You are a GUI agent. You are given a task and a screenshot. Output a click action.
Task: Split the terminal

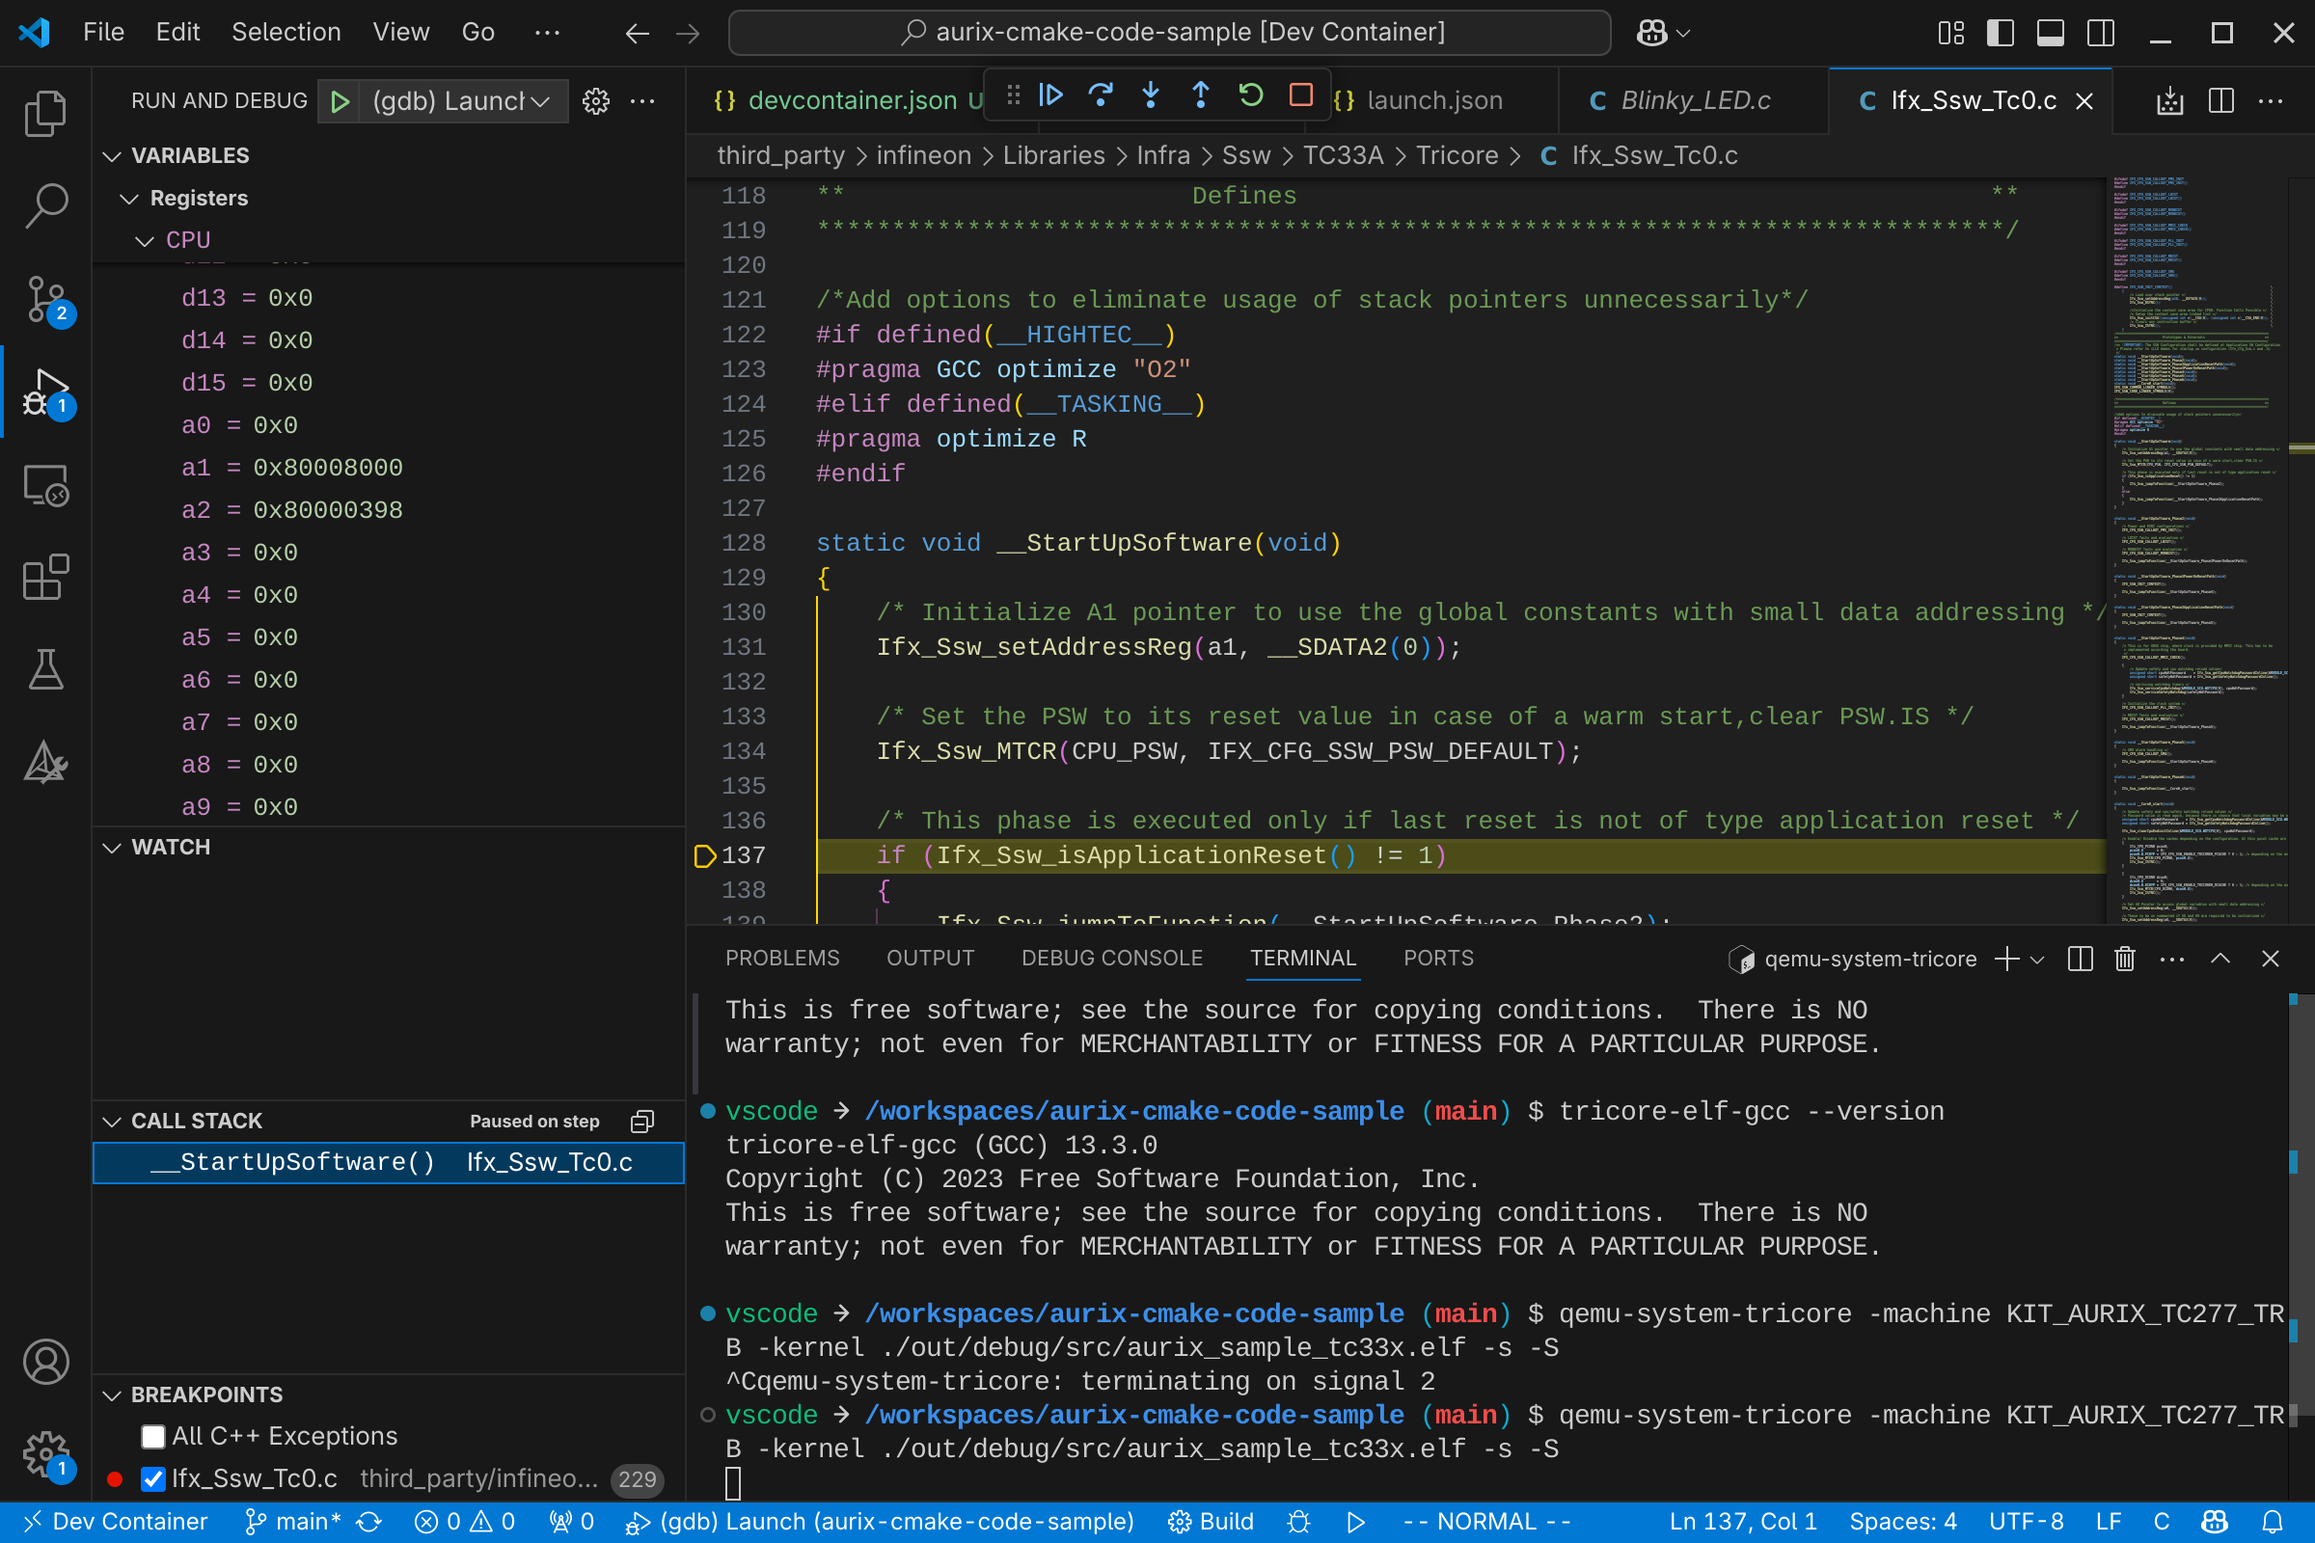click(2080, 959)
